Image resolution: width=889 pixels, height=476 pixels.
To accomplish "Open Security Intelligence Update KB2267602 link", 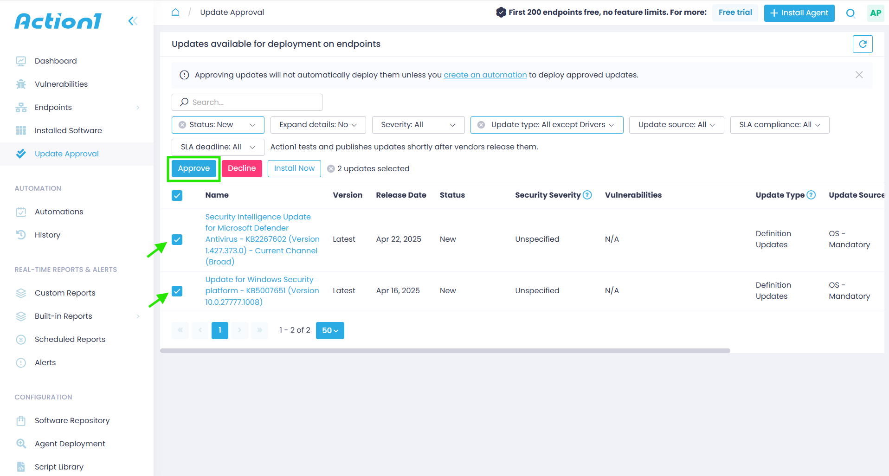I will (263, 239).
